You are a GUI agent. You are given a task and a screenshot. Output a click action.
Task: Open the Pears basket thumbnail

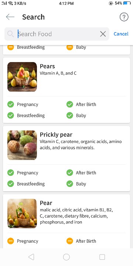click(x=22, y=77)
